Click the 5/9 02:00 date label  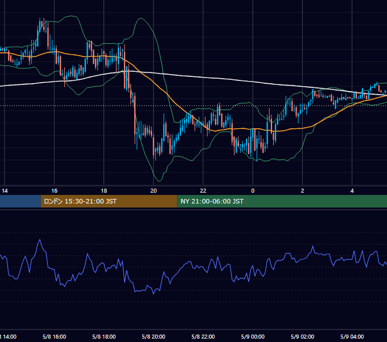pyautogui.click(x=302, y=336)
